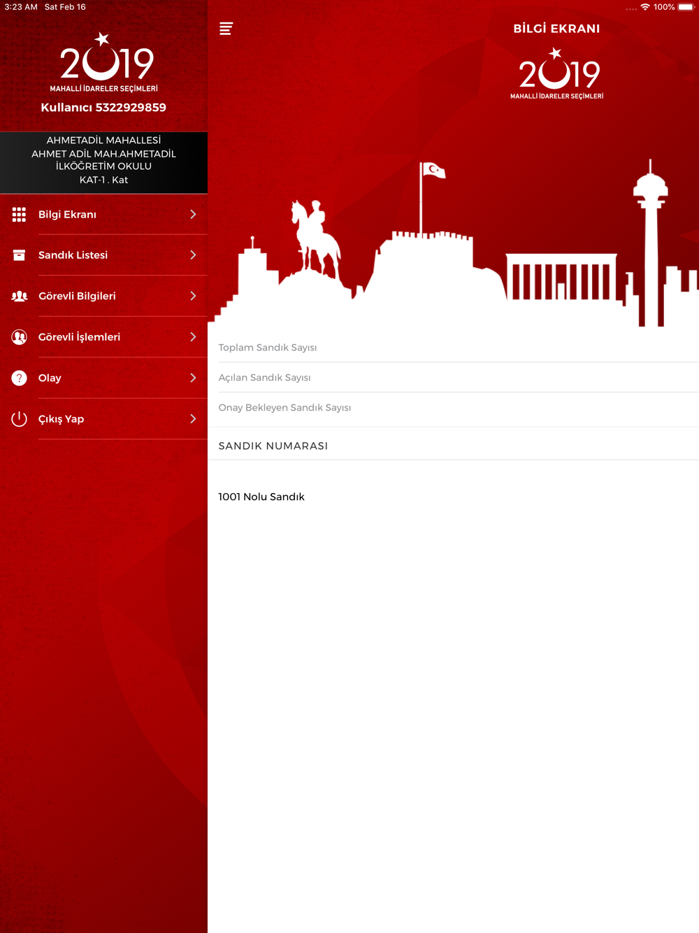This screenshot has height=933, width=699.
Task: Expand the Çıkış Yap chevron
Action: click(193, 419)
